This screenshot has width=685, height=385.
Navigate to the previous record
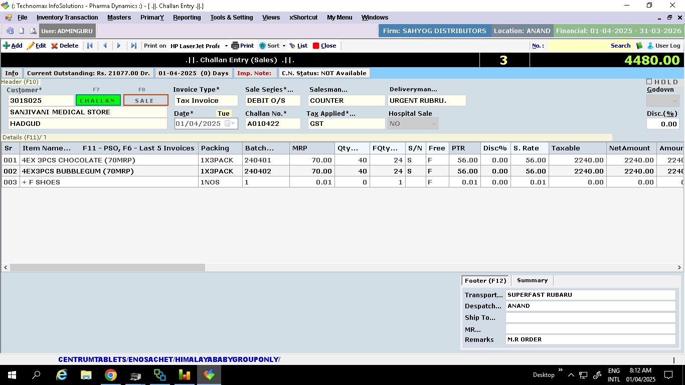pyautogui.click(x=105, y=46)
